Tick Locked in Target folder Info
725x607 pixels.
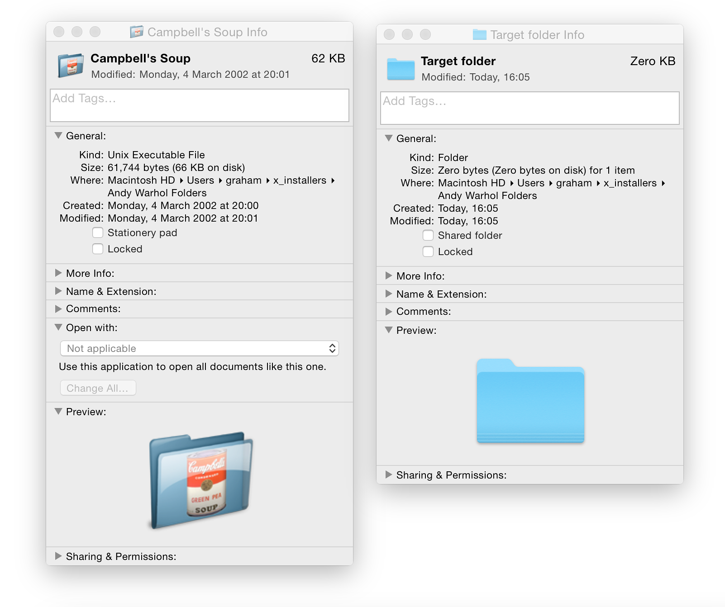pos(428,251)
